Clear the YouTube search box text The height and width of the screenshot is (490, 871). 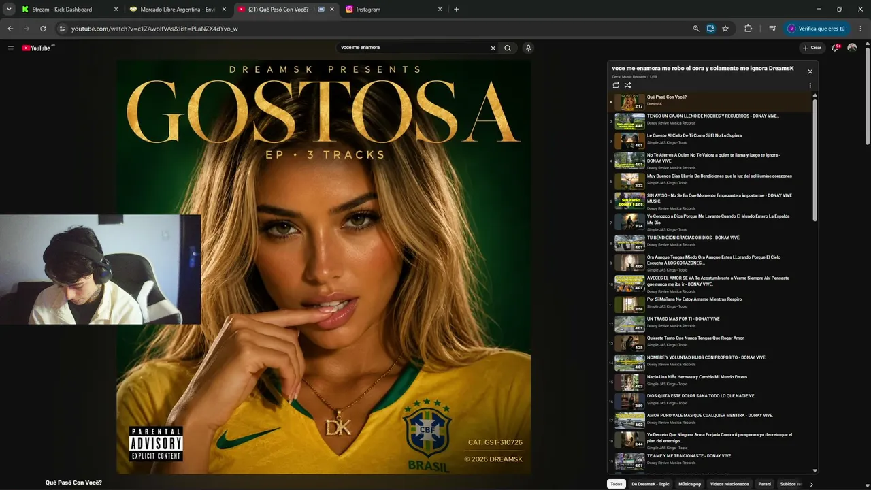click(x=493, y=48)
